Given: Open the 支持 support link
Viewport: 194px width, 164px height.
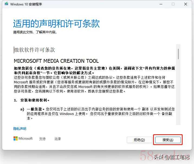Looking at the screenshot, I should pyautogui.click(x=42, y=139).
